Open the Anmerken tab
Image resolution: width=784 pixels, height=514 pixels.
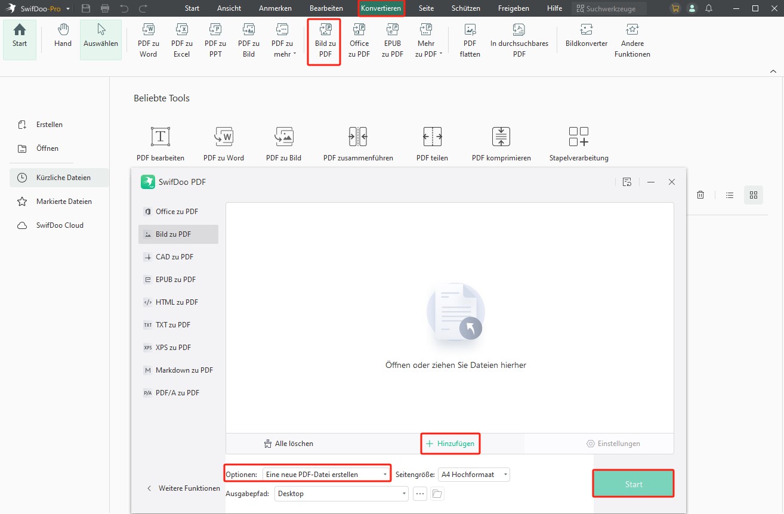tap(275, 8)
